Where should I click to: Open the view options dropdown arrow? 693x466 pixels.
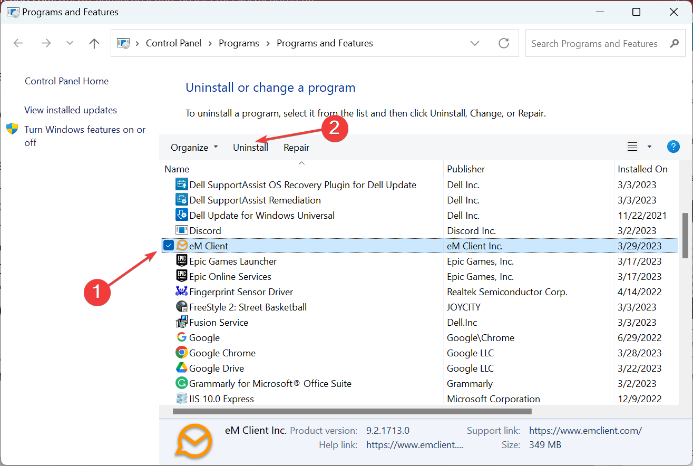click(649, 147)
